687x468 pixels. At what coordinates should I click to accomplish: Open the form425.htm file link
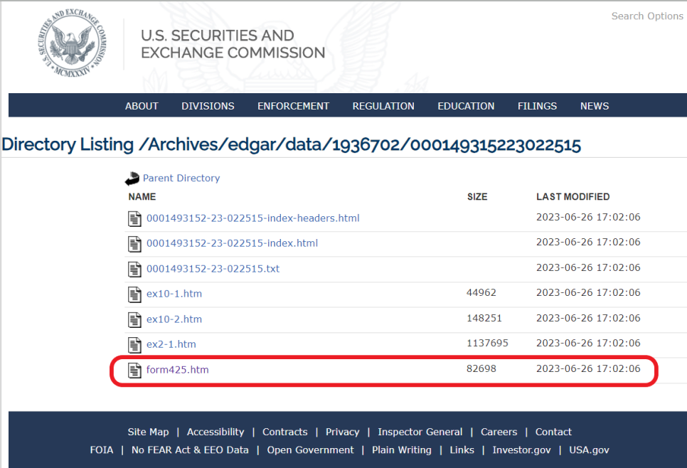pos(178,370)
